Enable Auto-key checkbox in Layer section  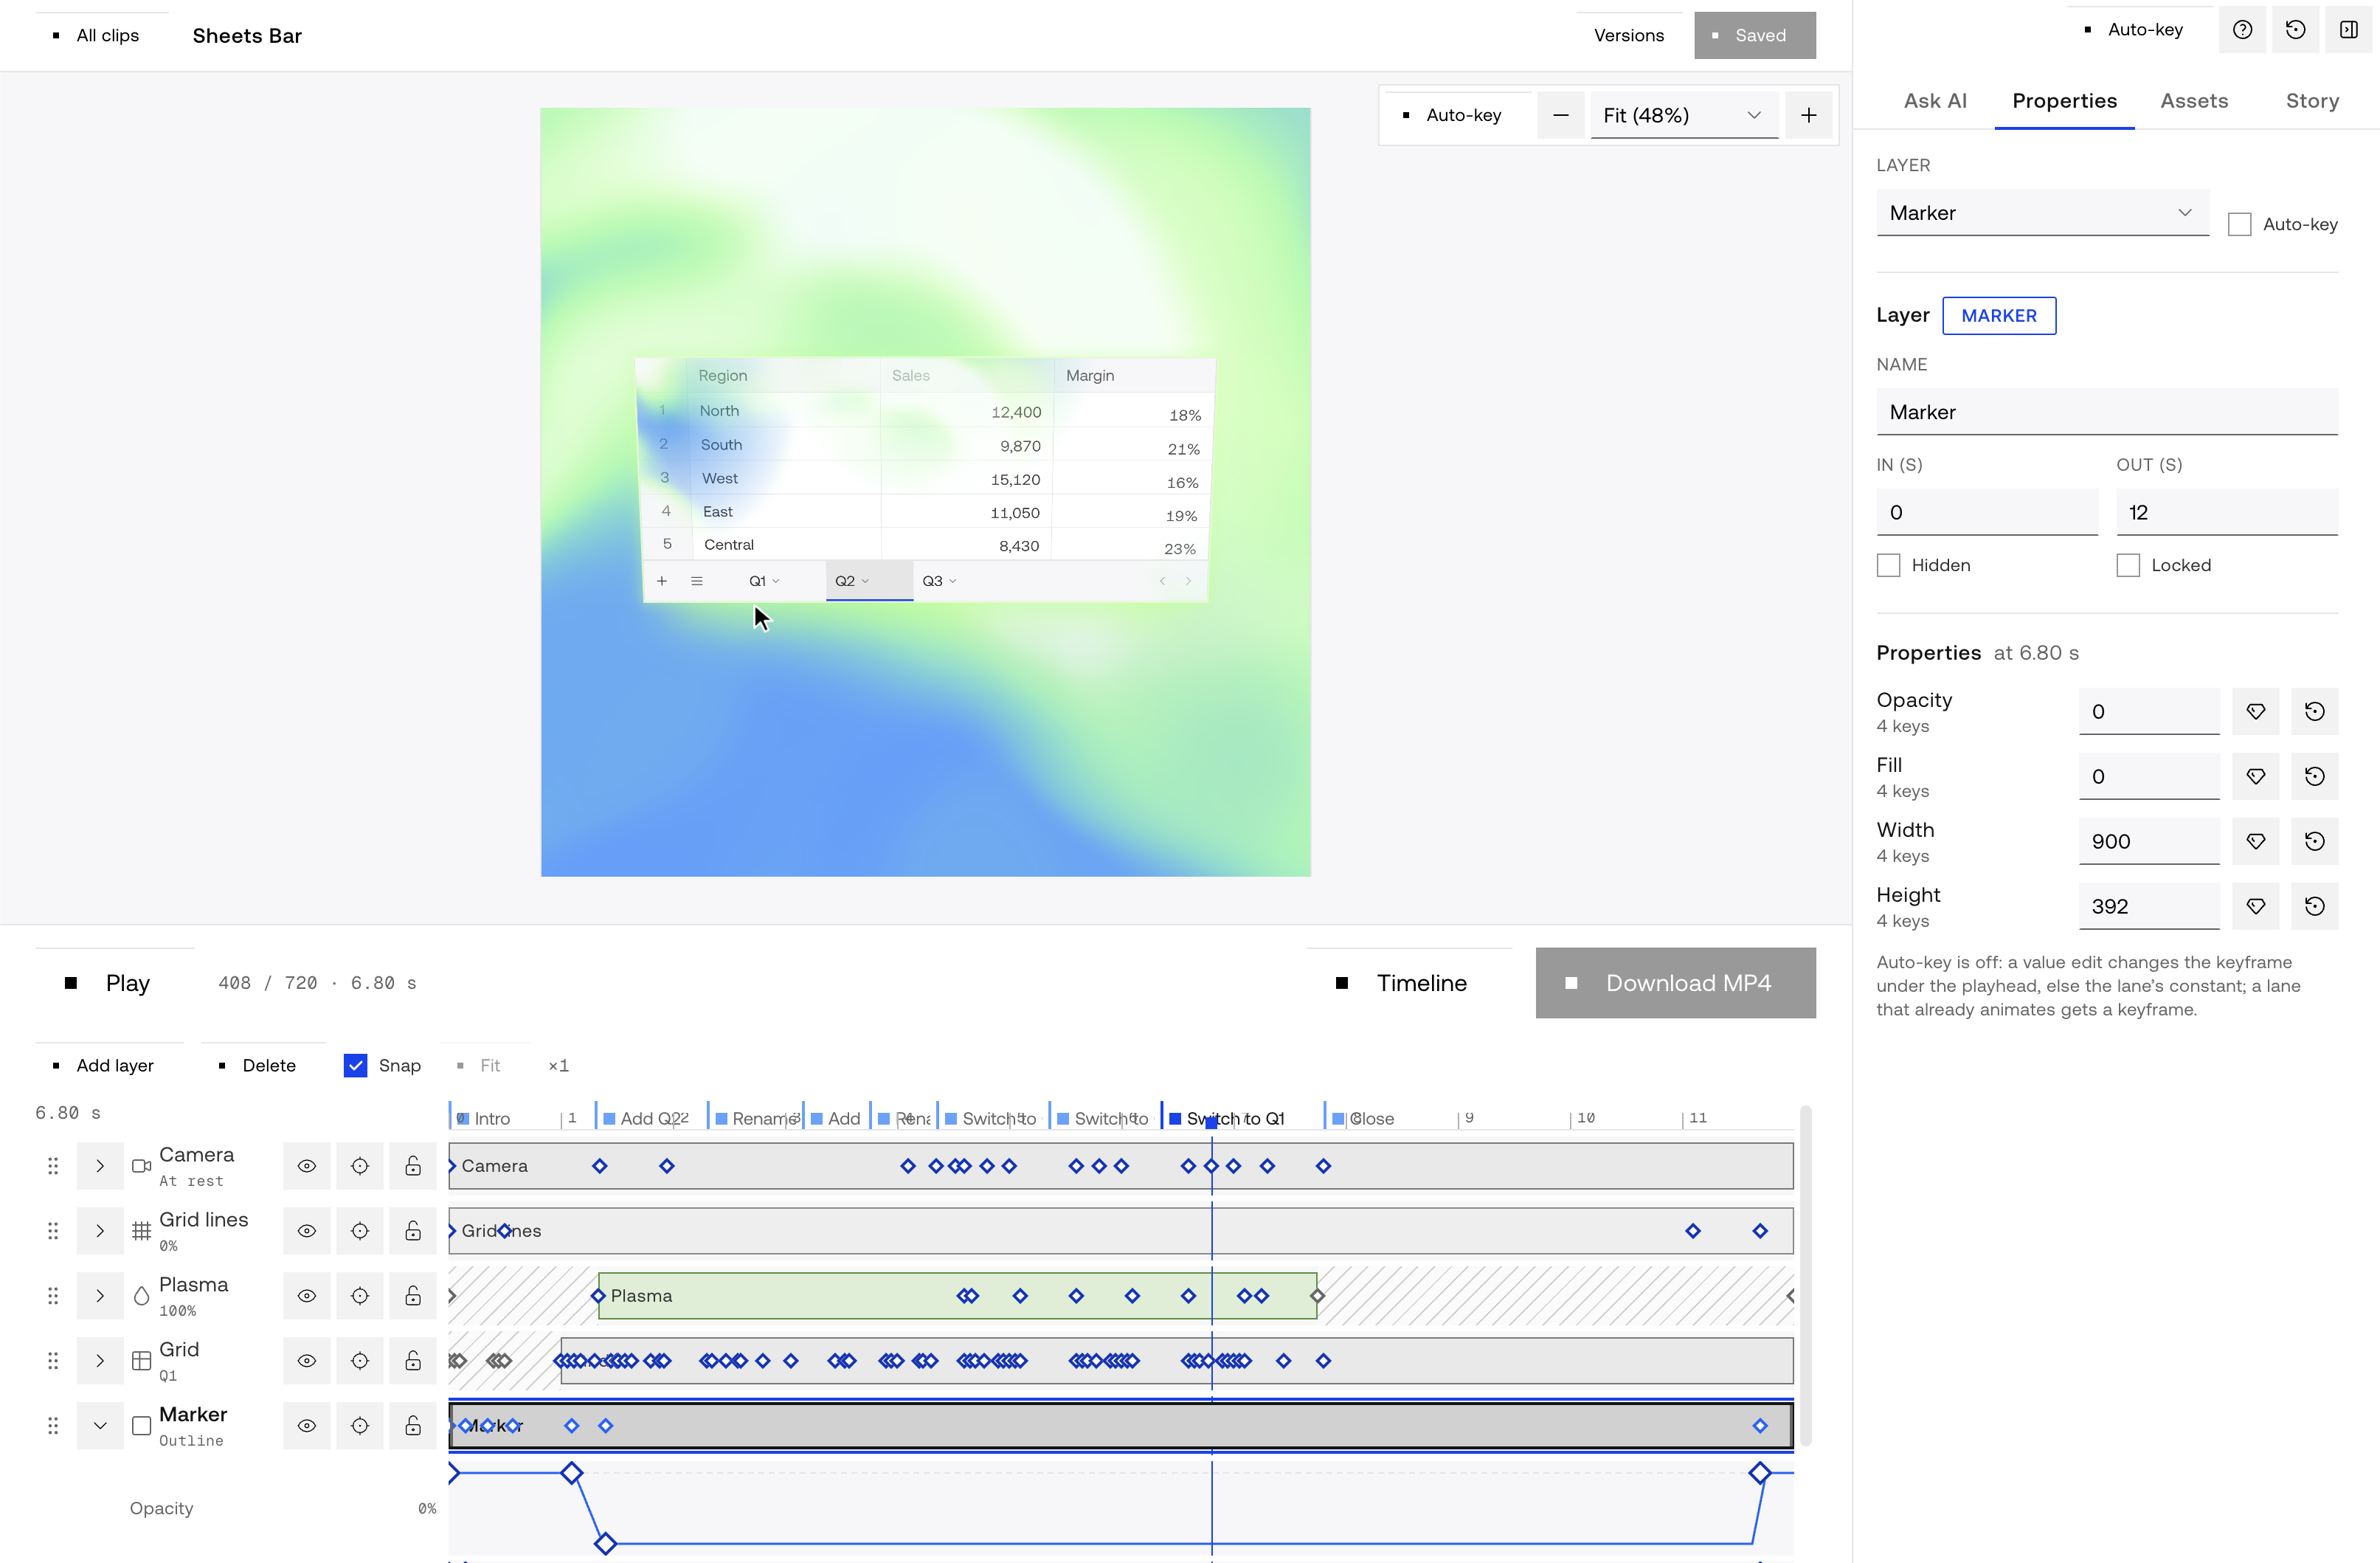coord(2240,224)
